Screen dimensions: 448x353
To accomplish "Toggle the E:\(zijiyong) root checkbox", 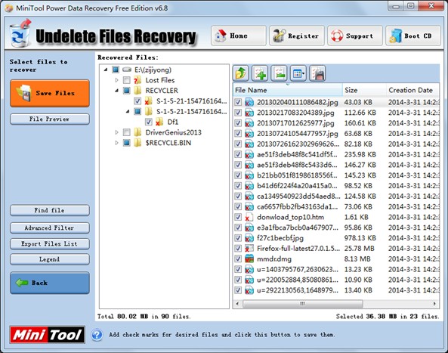I will pos(116,70).
